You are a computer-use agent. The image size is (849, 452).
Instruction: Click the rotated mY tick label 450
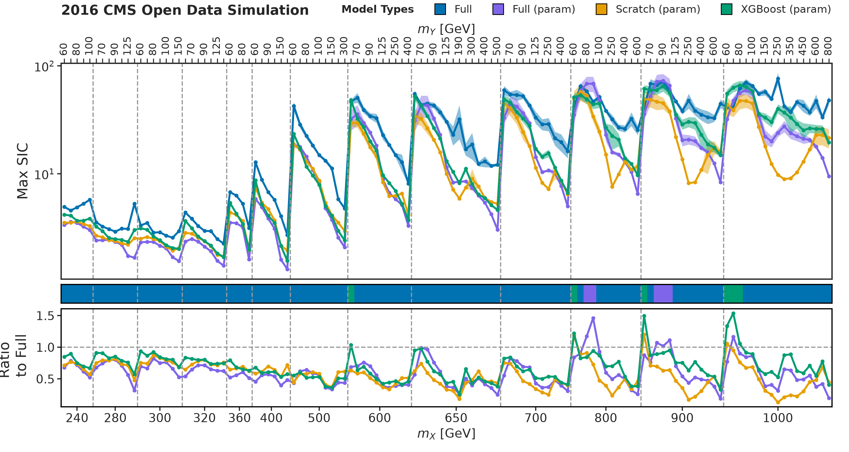point(803,46)
